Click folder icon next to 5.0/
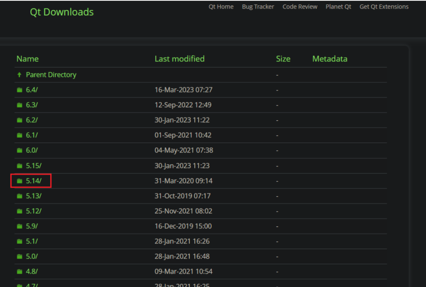 tap(20, 256)
